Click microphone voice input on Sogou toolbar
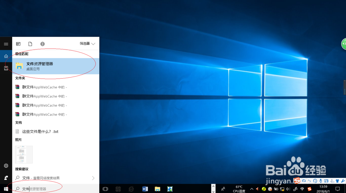Viewport: 346px width, 193px height. point(320,181)
